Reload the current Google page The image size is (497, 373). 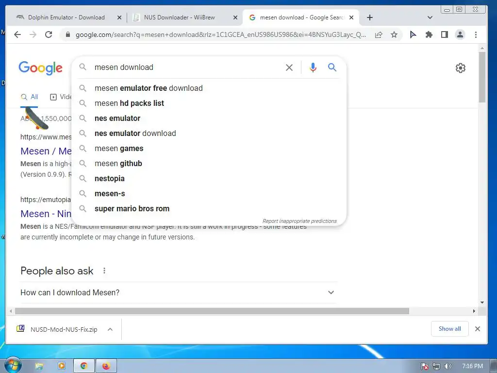(x=49, y=34)
